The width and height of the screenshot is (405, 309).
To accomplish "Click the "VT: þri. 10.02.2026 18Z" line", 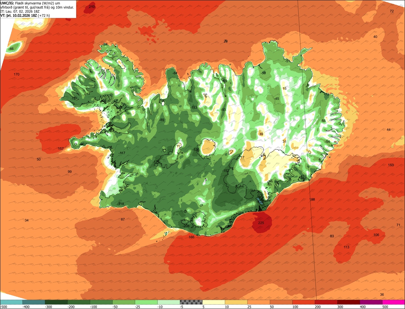I will [x=25, y=15].
